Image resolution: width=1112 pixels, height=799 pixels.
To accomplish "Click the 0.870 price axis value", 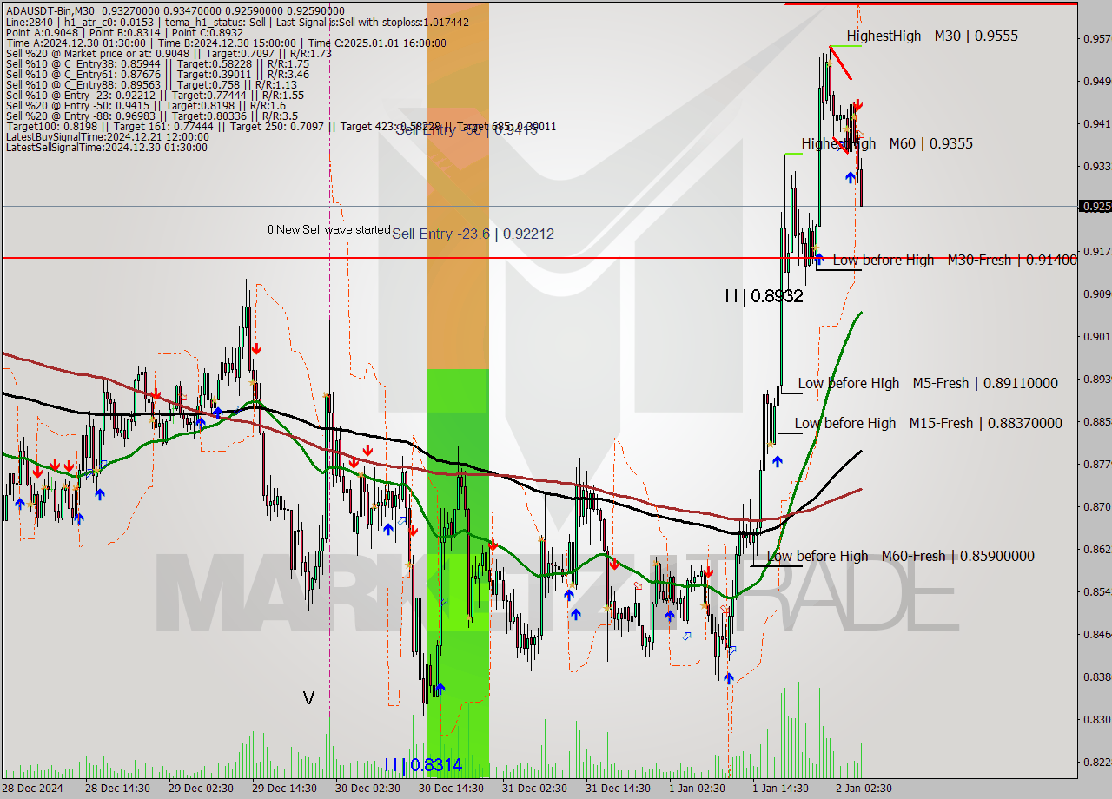I will pyautogui.click(x=1095, y=506).
